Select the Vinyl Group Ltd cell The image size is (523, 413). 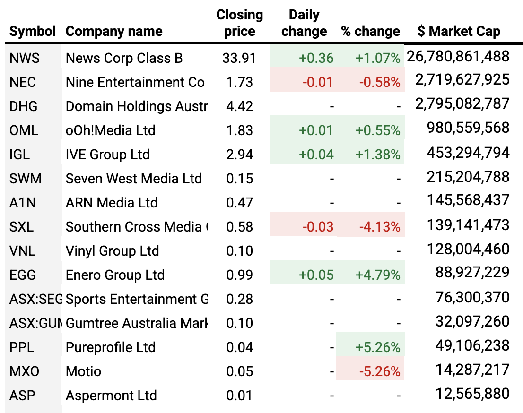[112, 251]
